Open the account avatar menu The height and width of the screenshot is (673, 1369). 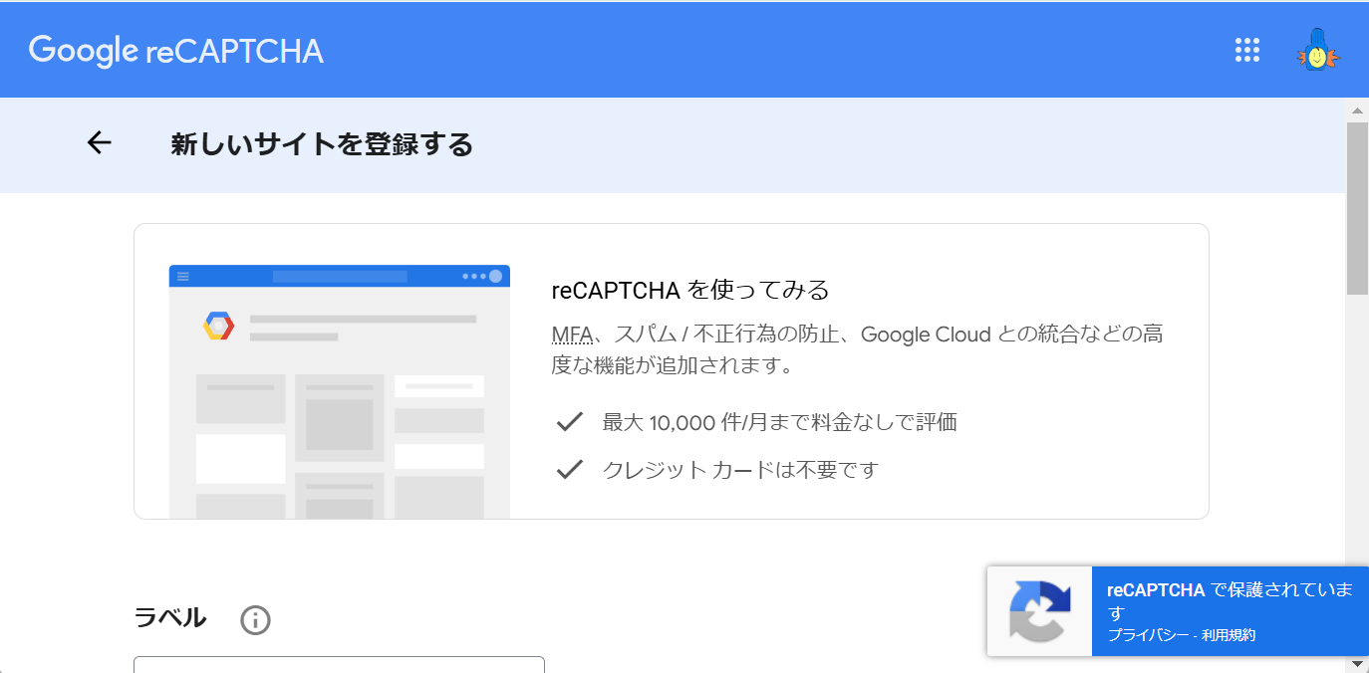click(1317, 50)
